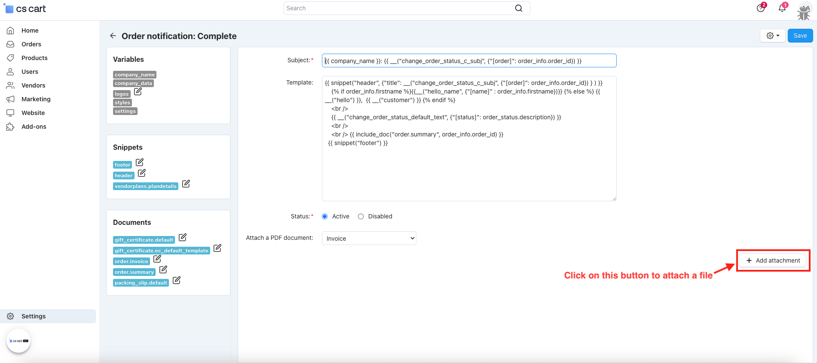This screenshot has width=817, height=363.
Task: Open Orders in the sidebar
Action: (31, 44)
